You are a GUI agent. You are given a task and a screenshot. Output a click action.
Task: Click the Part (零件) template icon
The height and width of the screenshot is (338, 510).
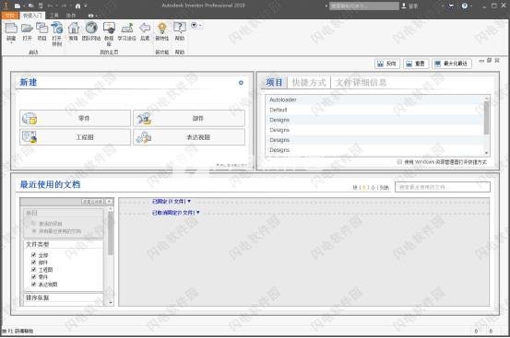click(x=30, y=119)
